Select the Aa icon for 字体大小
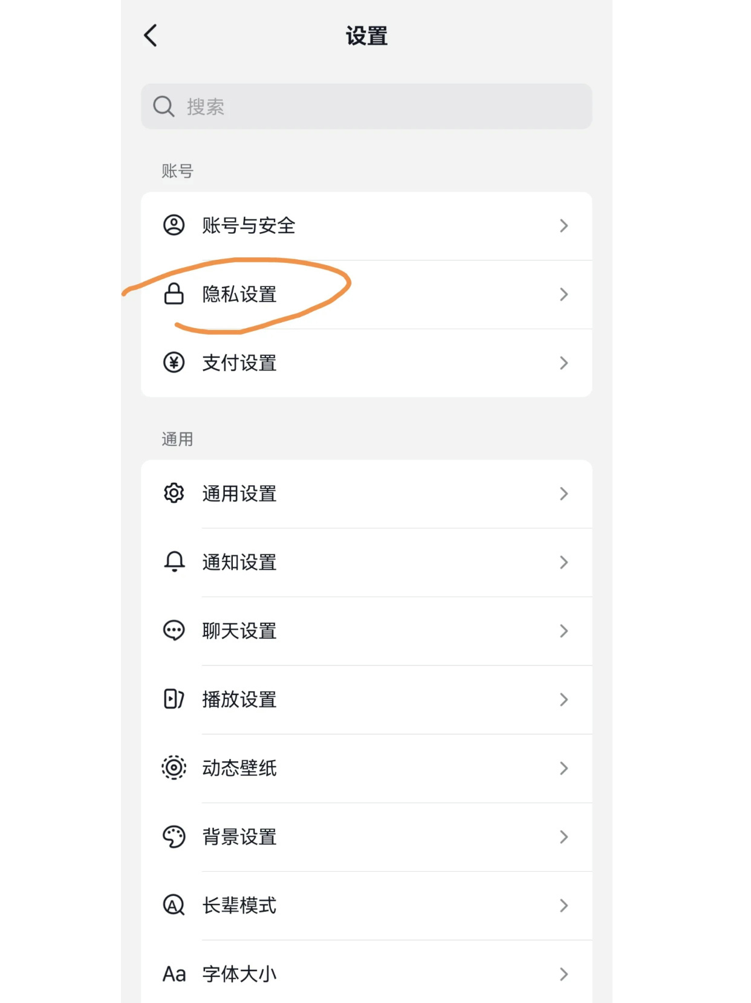751x1003 pixels. tap(174, 973)
